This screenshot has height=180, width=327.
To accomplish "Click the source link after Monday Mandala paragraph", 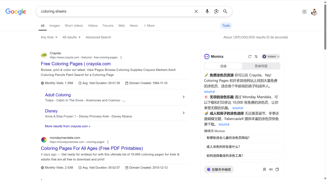I will [238, 108].
